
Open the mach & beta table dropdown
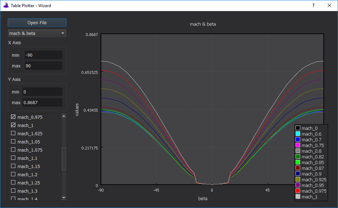pos(37,34)
